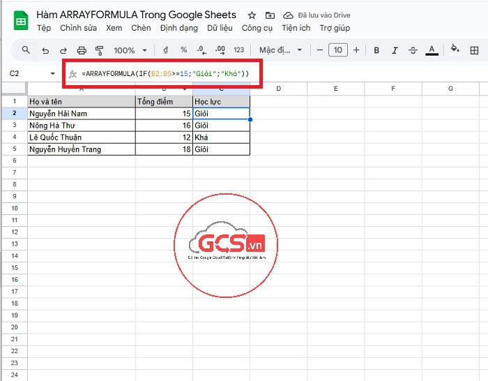
Task: Undo the last action
Action: [45, 50]
